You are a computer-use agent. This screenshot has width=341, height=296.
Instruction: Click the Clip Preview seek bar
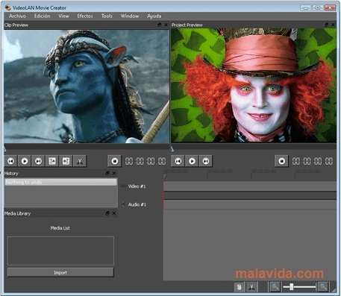coord(87,148)
